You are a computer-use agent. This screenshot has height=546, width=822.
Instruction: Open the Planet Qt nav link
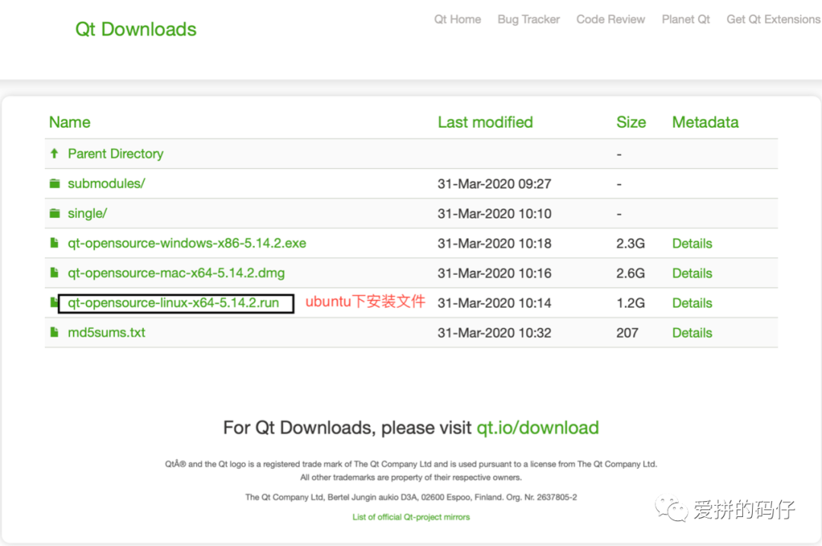[x=686, y=19]
